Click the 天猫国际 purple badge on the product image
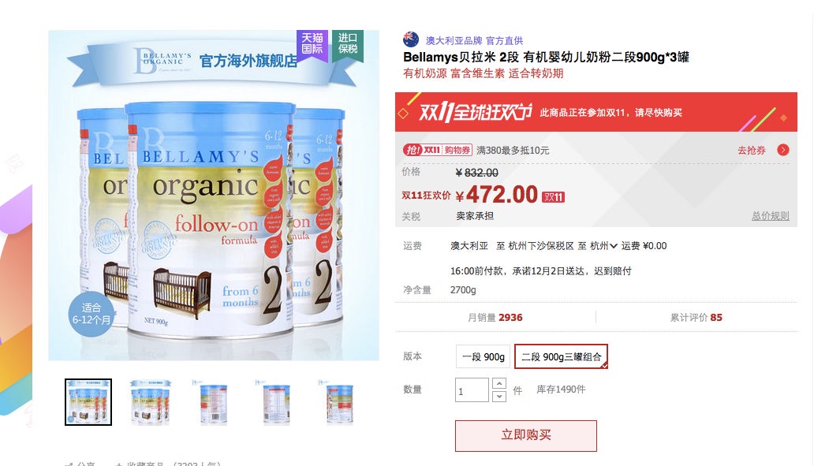The width and height of the screenshot is (814, 466). (x=312, y=44)
